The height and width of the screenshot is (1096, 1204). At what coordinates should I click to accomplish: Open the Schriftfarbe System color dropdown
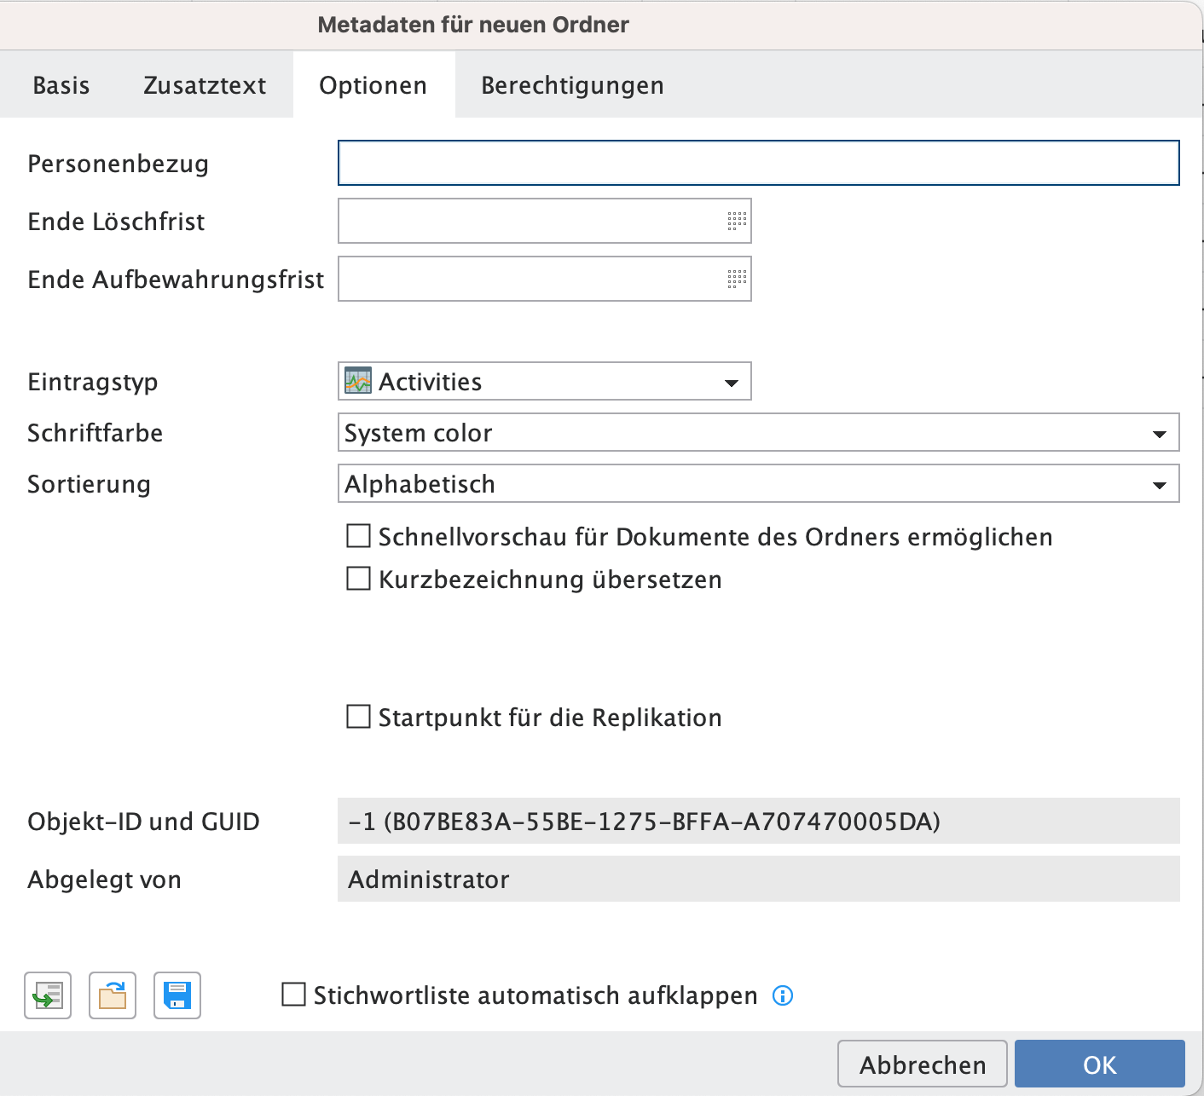click(x=1159, y=434)
